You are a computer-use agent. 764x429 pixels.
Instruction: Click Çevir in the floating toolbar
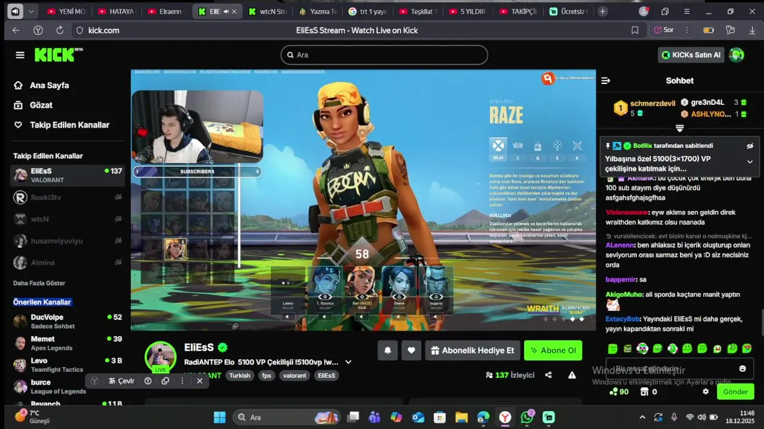coord(122,381)
